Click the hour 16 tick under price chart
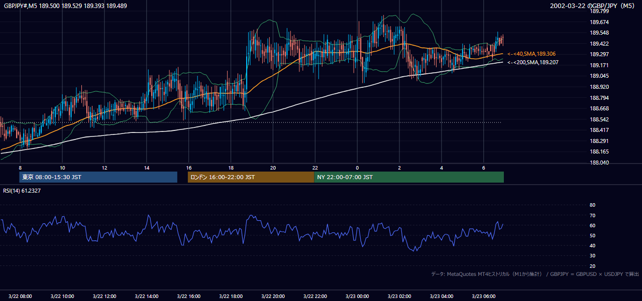The width and height of the screenshot is (642, 301). point(189,168)
